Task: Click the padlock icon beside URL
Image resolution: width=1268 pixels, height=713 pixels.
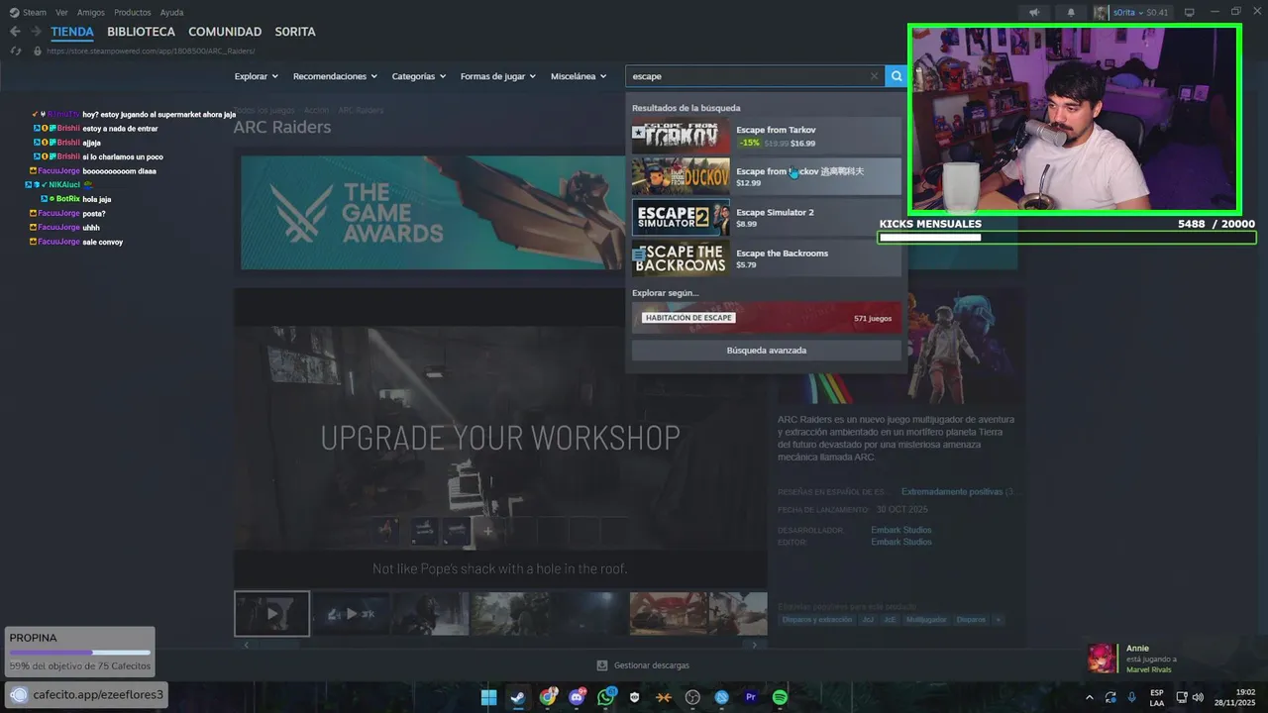Action: tap(38, 51)
